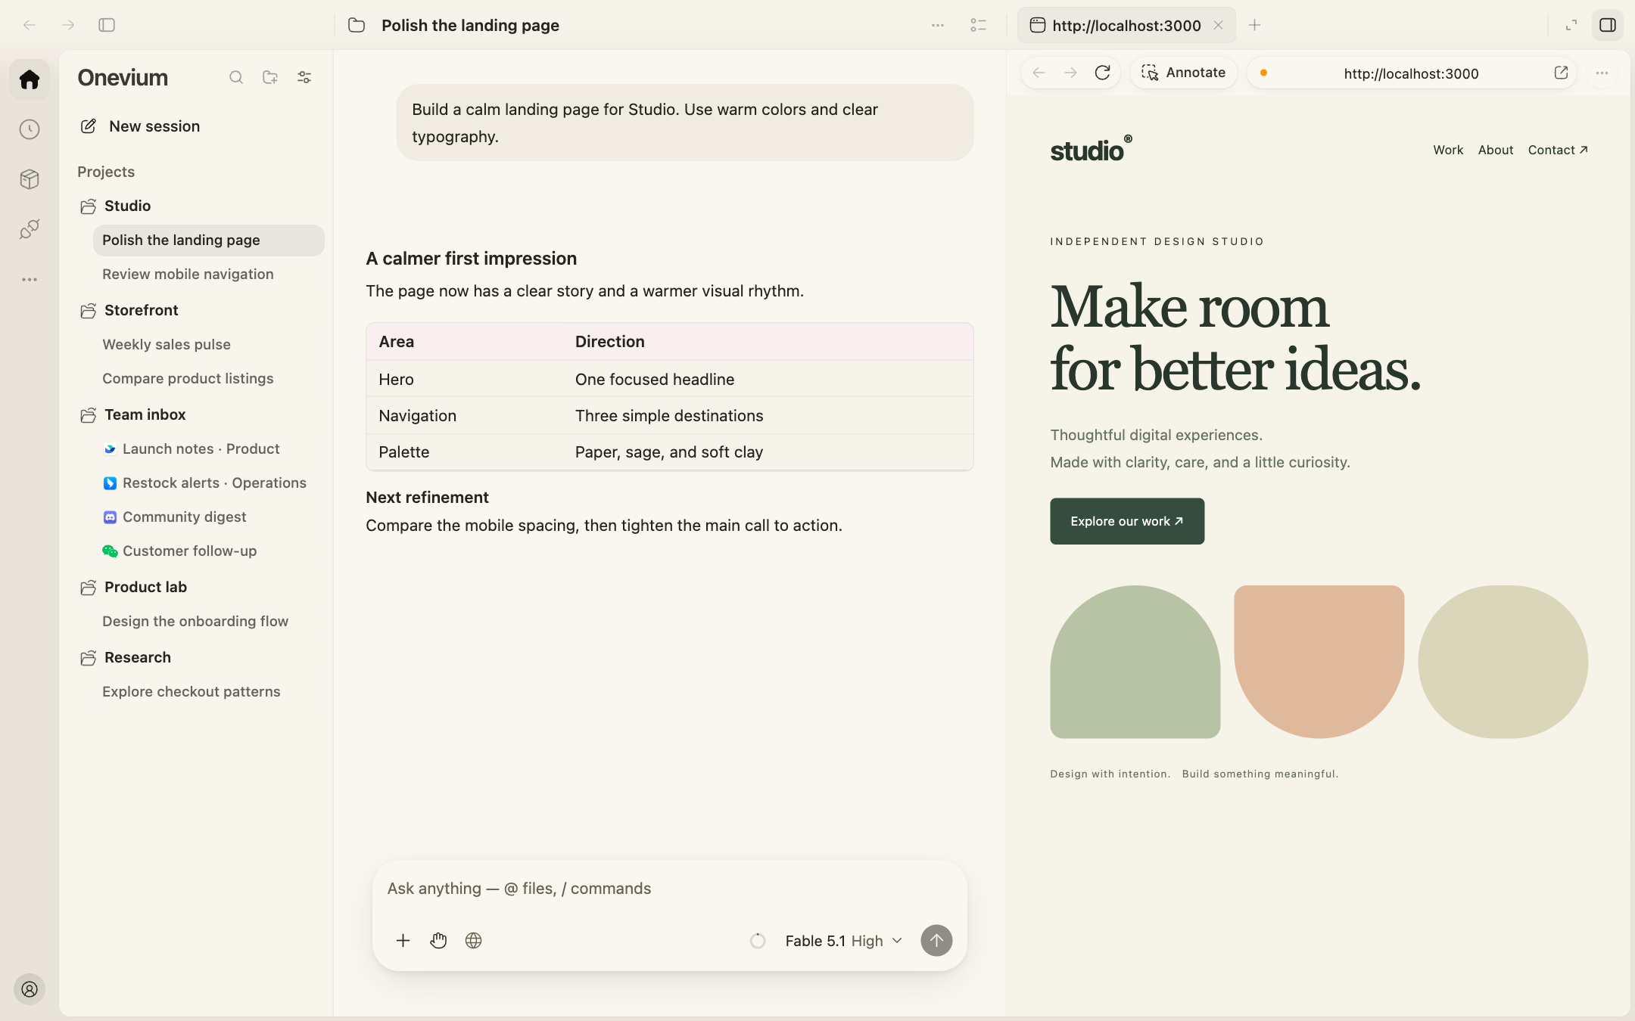Click the context usage circle indicator
The height and width of the screenshot is (1021, 1635).
coord(758,941)
